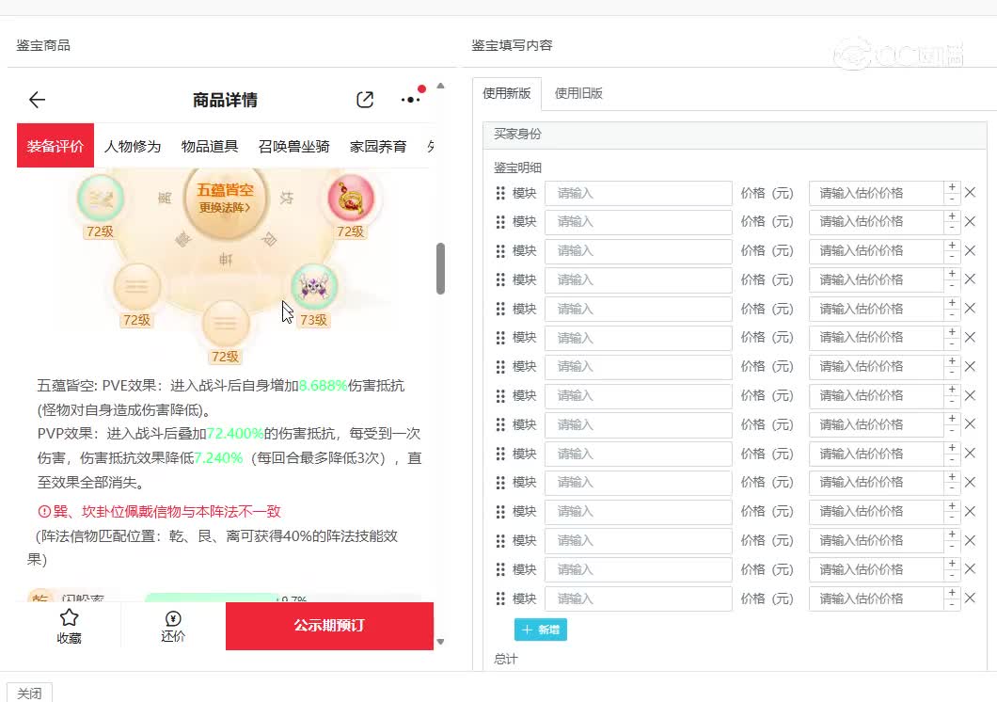Focus the first row 请输入估价价格 field
Viewport: 997px width, 702px height.
[877, 193]
